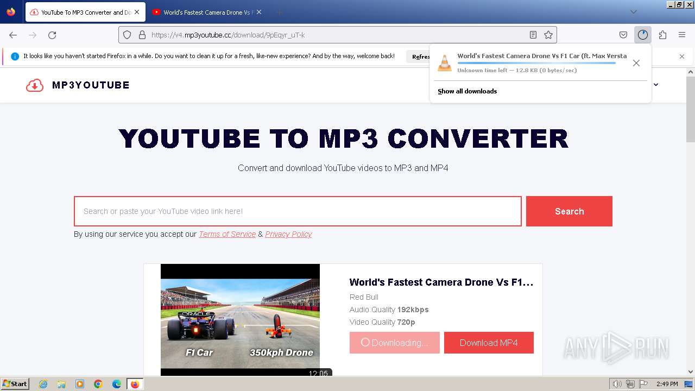This screenshot has width=695, height=391.
Task: Click the download progress bar
Action: [536, 63]
